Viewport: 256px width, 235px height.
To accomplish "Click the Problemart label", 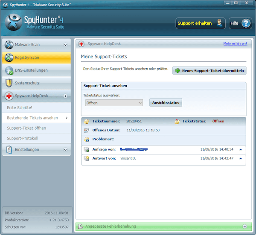I will click(103, 139).
